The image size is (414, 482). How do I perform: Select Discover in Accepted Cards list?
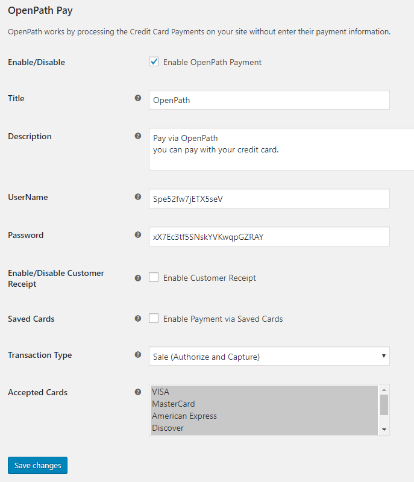click(264, 428)
